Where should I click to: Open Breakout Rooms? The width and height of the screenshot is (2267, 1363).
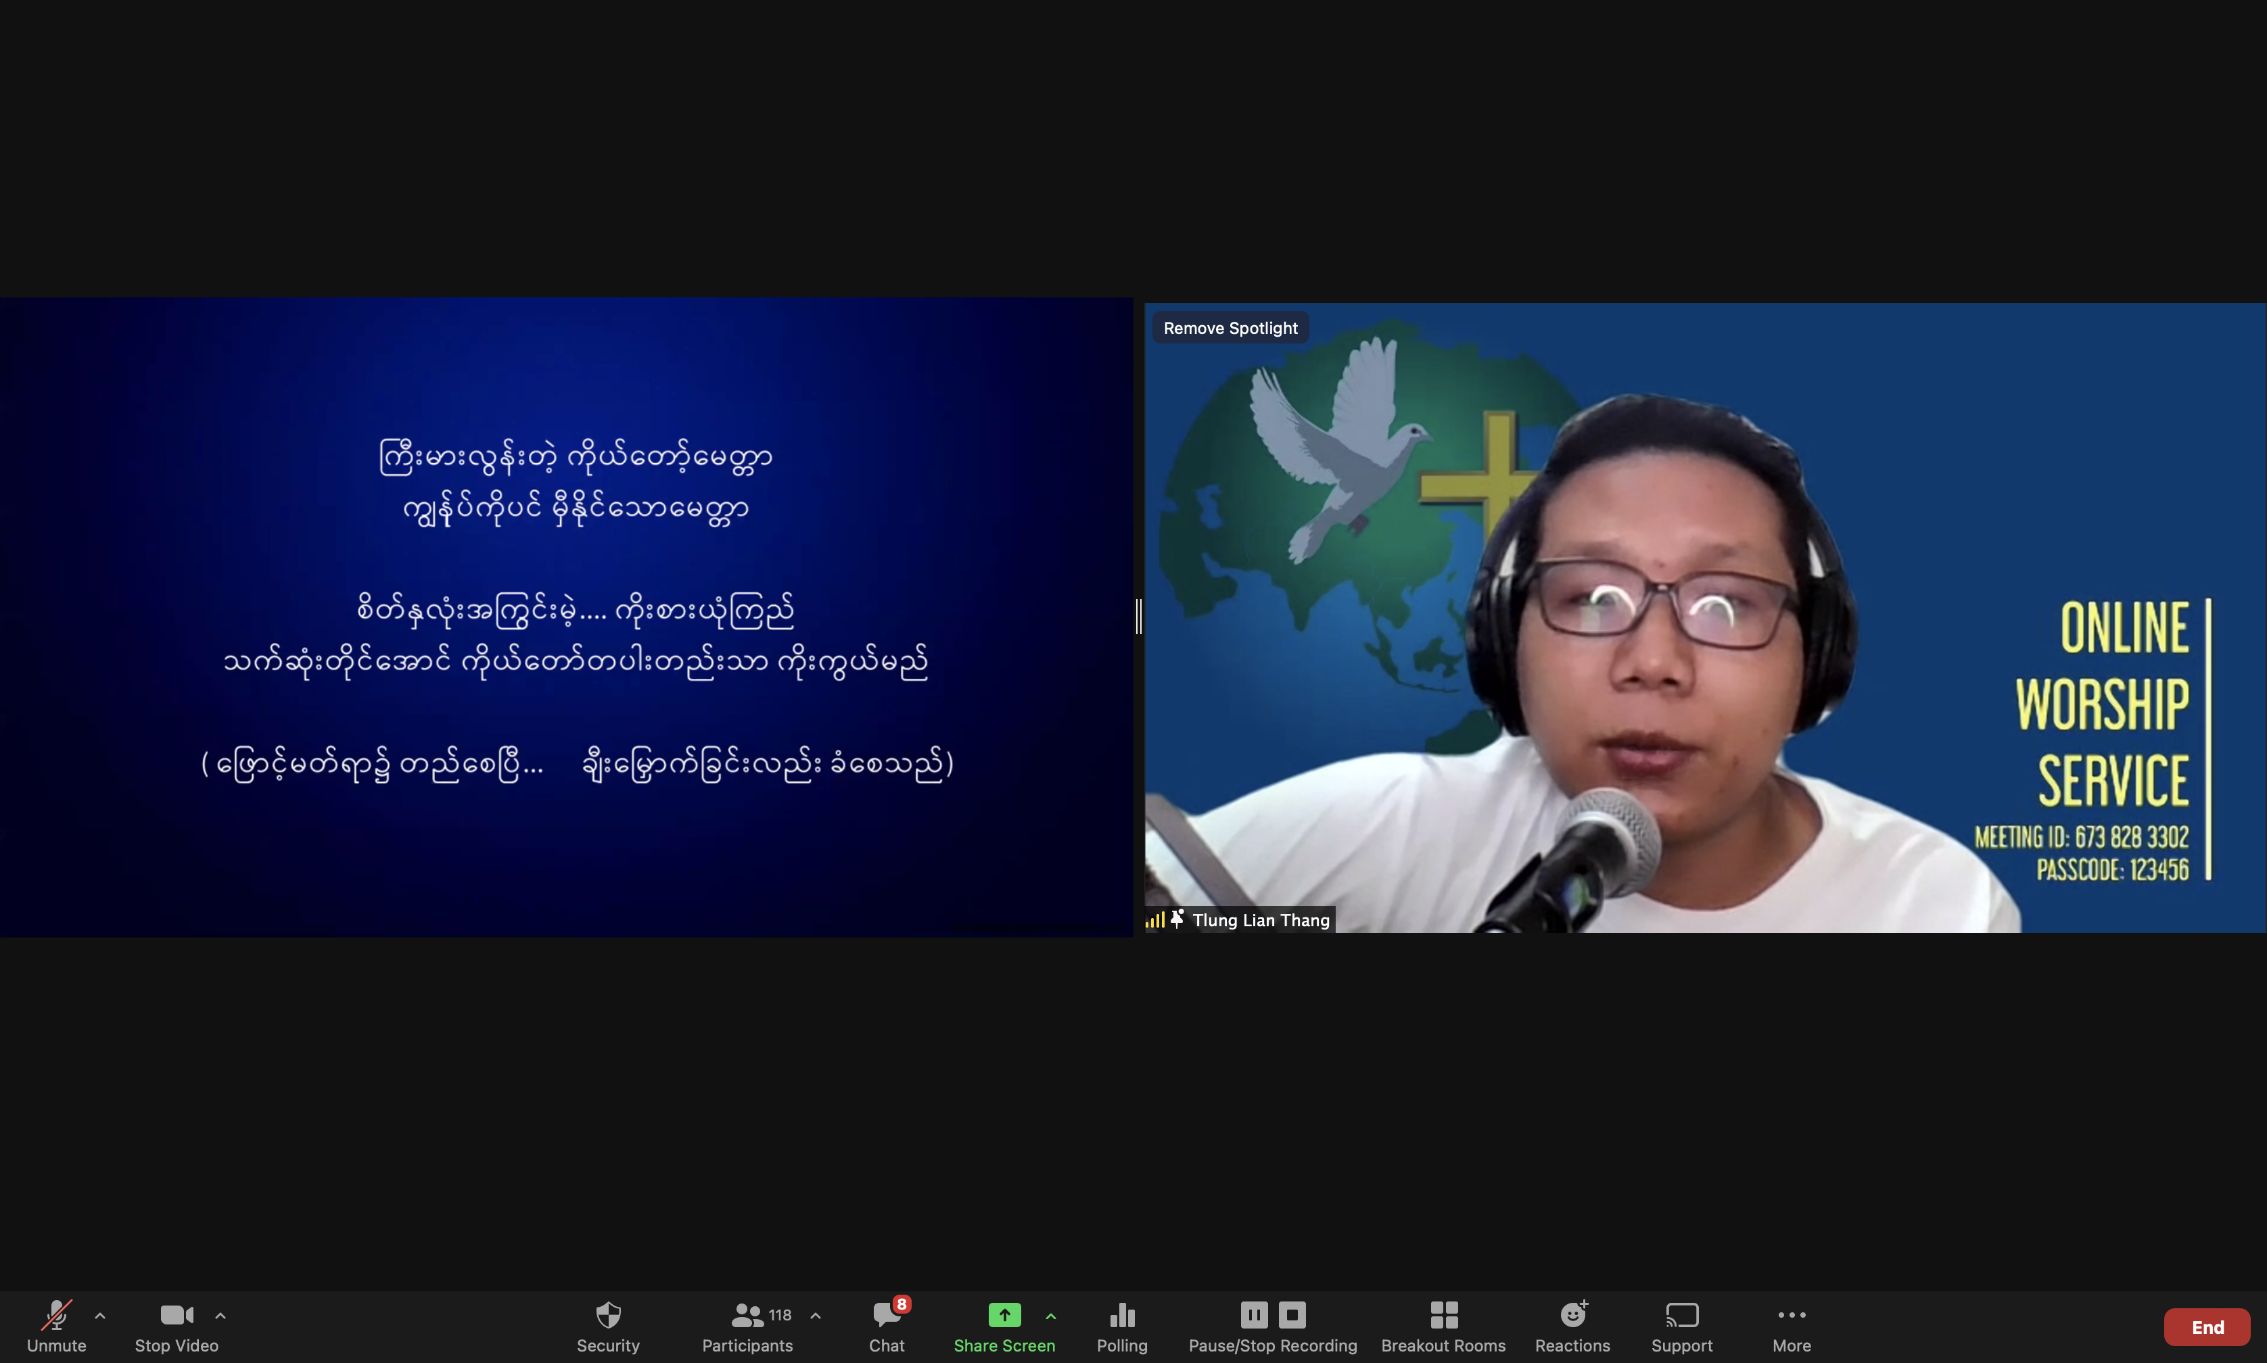point(1443,1325)
